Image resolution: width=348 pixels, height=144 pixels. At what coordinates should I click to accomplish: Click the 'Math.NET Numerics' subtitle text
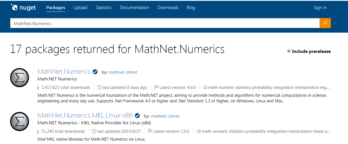57,79
